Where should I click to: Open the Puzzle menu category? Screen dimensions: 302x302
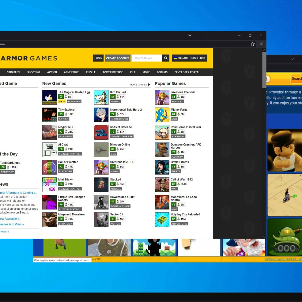pyautogui.click(x=91, y=72)
